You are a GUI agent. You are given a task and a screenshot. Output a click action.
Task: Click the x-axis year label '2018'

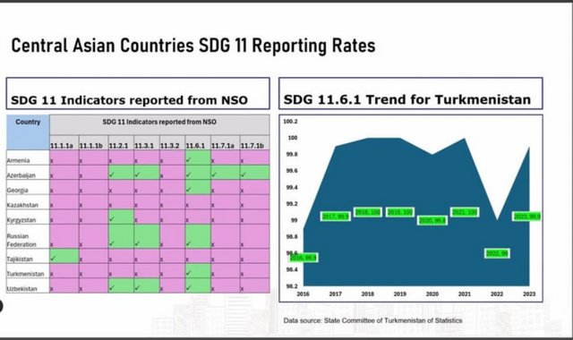(x=368, y=294)
